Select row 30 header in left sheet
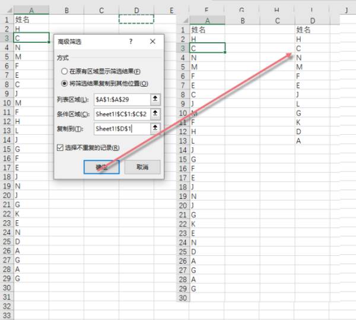356x320 pixels. point(7,287)
